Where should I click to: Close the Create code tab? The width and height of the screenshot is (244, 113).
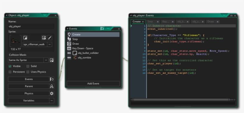[143, 22]
